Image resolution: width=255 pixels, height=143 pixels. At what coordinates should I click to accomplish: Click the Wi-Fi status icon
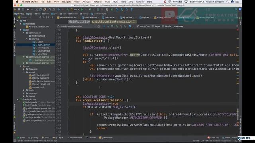pos(170,2)
